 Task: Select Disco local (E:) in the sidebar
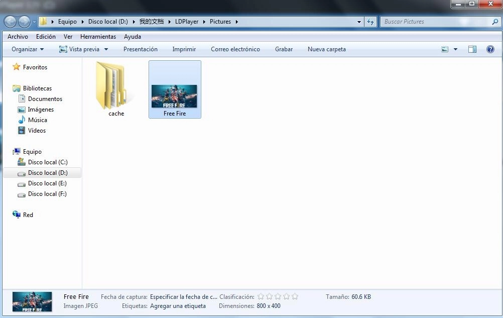tap(42, 183)
